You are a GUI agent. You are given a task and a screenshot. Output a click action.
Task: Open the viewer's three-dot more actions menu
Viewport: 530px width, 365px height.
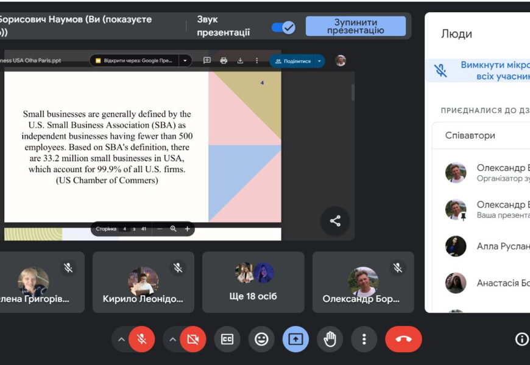[257, 61]
